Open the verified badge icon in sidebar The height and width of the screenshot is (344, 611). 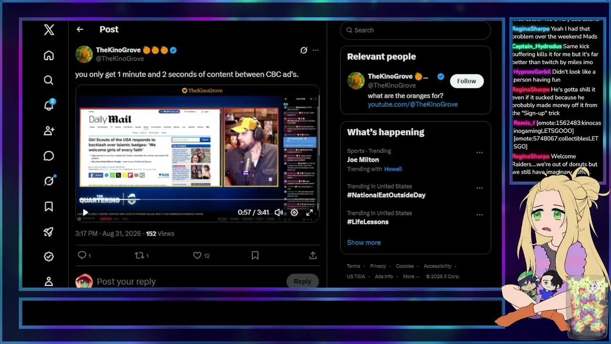click(x=49, y=257)
